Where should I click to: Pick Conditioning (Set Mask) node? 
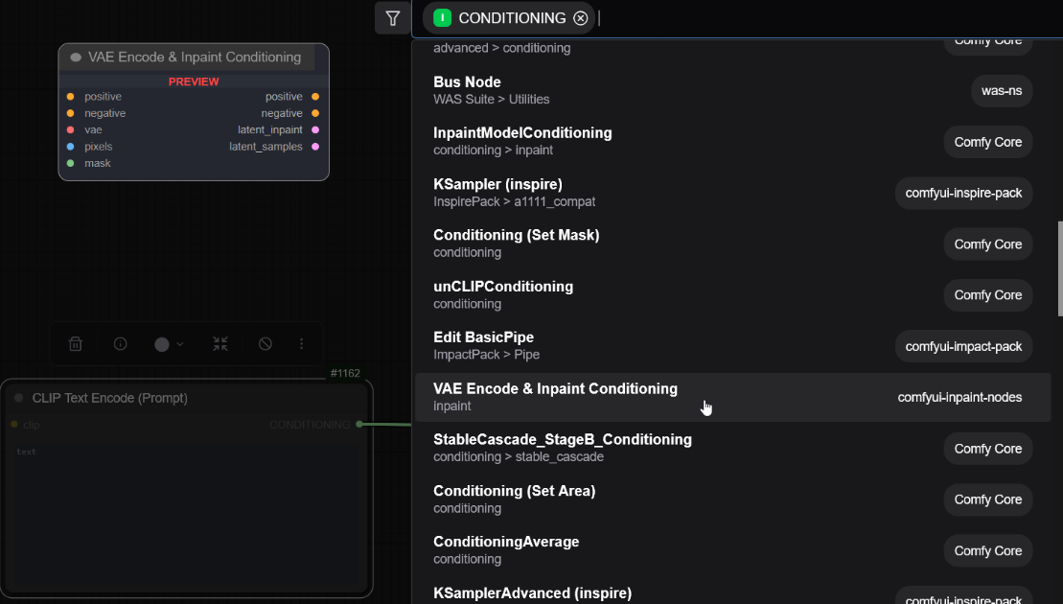click(732, 244)
